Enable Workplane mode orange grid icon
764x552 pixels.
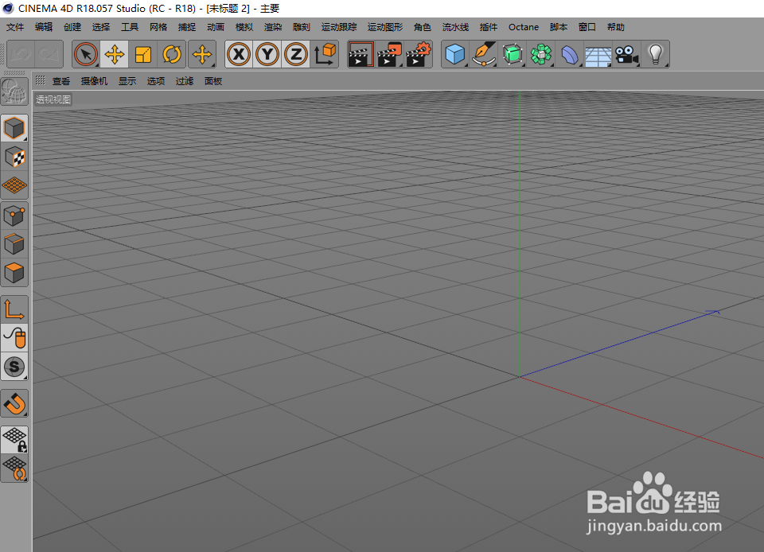point(14,185)
